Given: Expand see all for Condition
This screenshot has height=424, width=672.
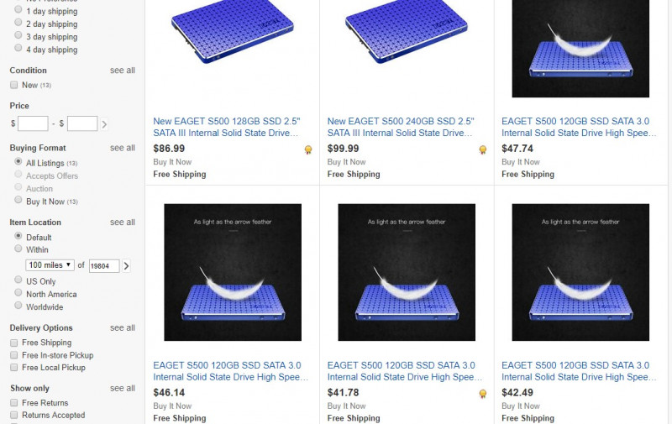Looking at the screenshot, I should point(122,71).
